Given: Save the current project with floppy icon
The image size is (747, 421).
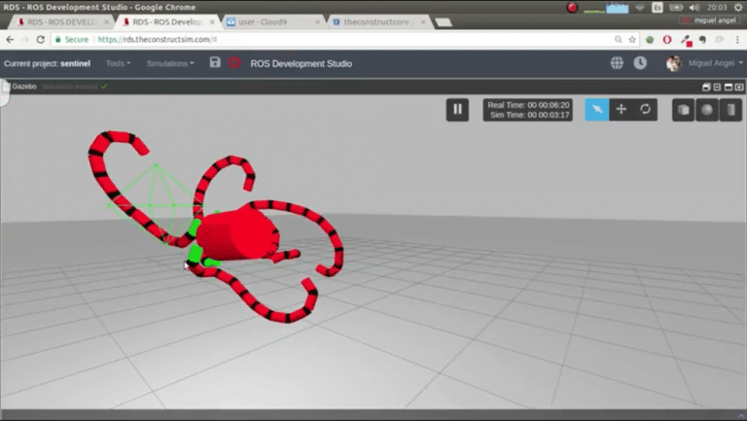Looking at the screenshot, I should [215, 62].
